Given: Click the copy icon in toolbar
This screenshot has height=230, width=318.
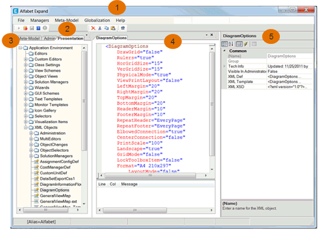Looking at the screenshot, I should [x=107, y=27].
